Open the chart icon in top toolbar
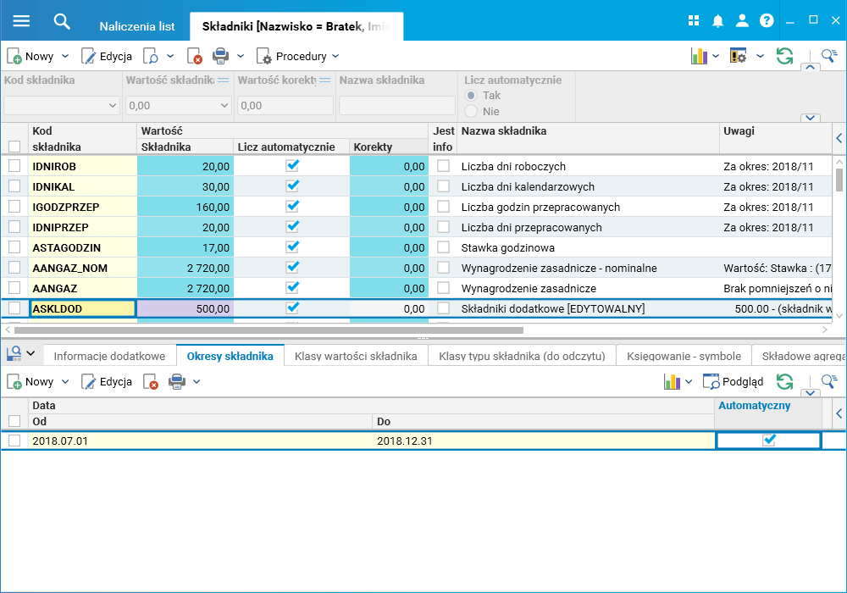Screen dimensions: 847x593 coord(699,57)
